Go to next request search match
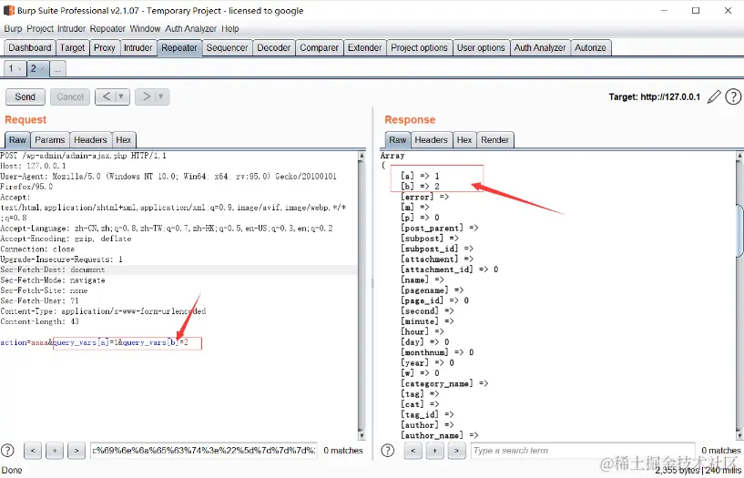Screen dimensions: 744x478 tap(76, 451)
